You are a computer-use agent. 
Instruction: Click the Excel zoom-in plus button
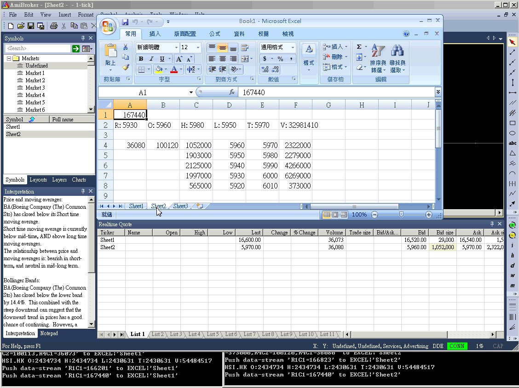[x=429, y=215]
